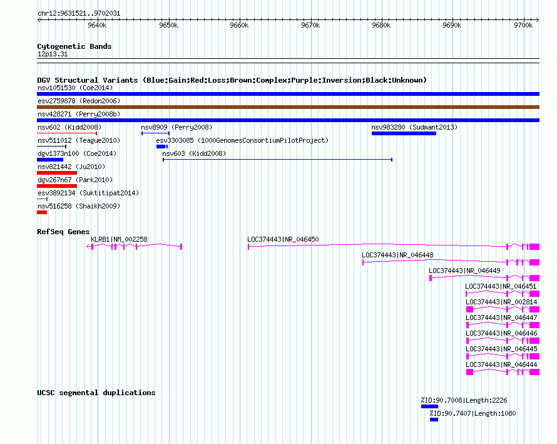557x444 pixels.
Task: Select the nsv821442 (Ju2010) red loss bar
Action: pyautogui.click(x=57, y=173)
